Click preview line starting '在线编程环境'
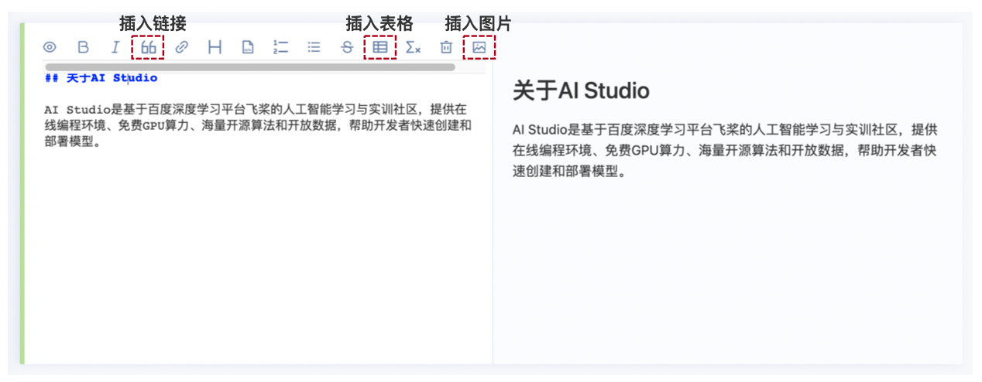 (x=725, y=150)
